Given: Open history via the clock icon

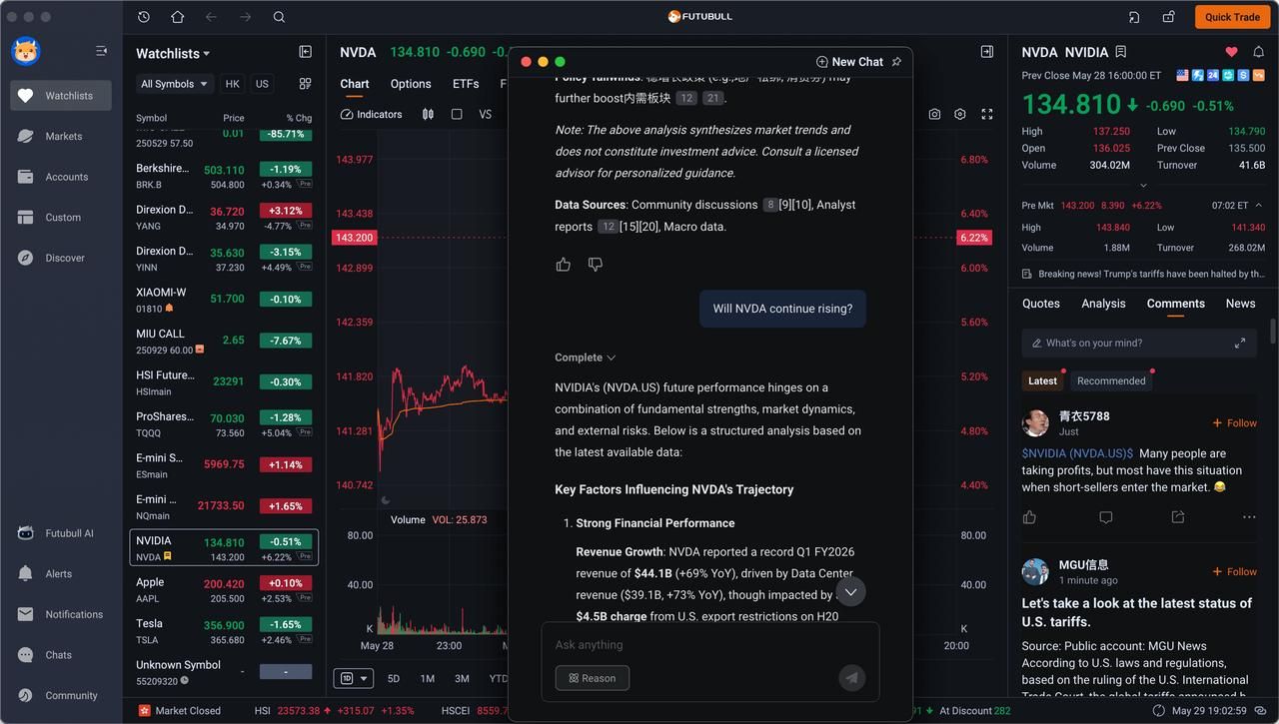Looking at the screenshot, I should [144, 17].
